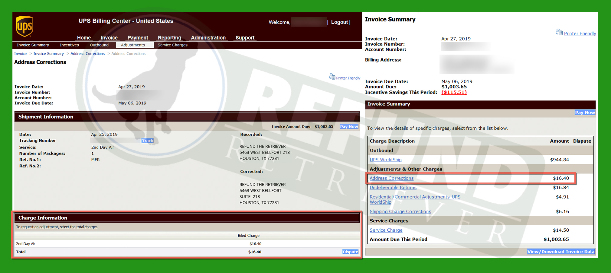Click Pay Now in Invoice Summary panel
Screen dimensions: 611x273
pos(585,112)
